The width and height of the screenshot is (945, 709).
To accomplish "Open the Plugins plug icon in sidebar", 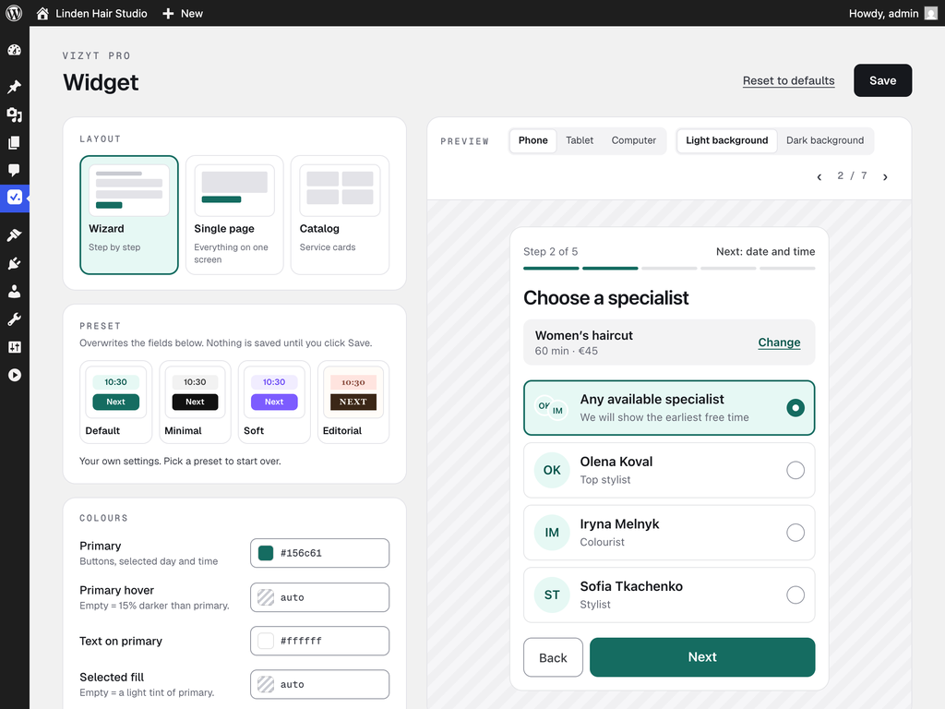I will click(x=15, y=263).
